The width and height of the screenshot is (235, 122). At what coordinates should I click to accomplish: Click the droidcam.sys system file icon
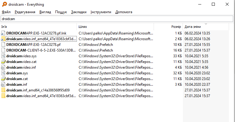[x=3, y=73]
